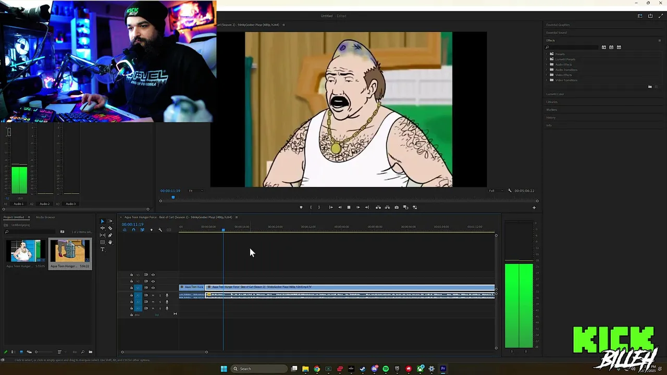Filter effects by 32-bit Color icon

point(611,47)
